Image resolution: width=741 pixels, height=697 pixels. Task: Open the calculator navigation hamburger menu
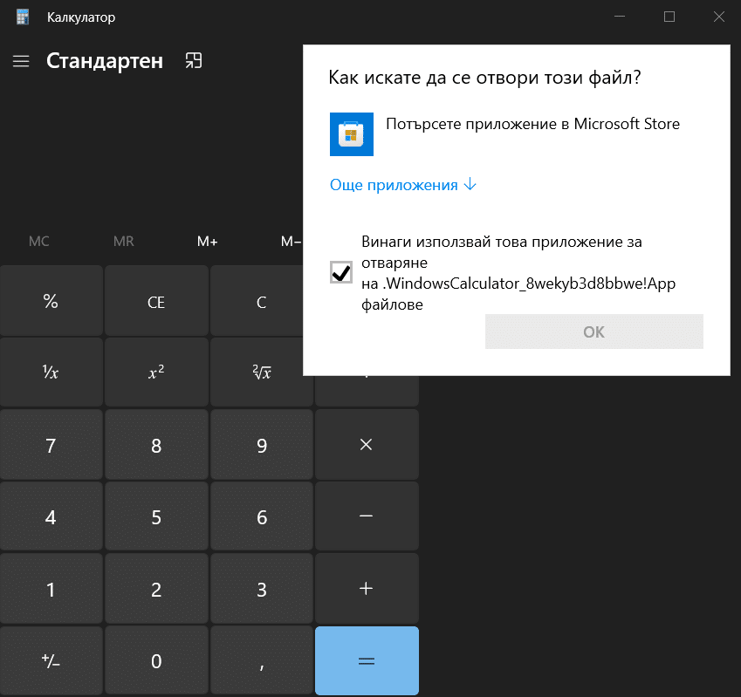click(21, 61)
